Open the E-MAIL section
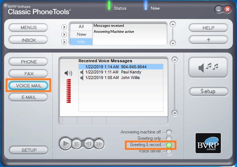The height and width of the screenshot is (167, 237). coord(28,97)
